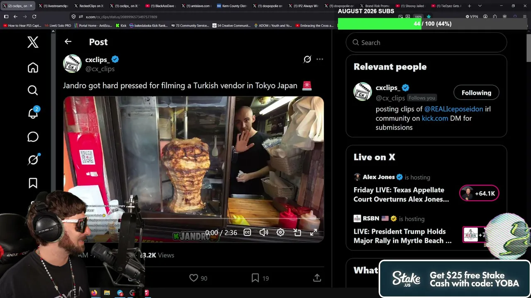
Task: Open the Portal Home - AntiScu bookmark
Action: click(x=93, y=26)
